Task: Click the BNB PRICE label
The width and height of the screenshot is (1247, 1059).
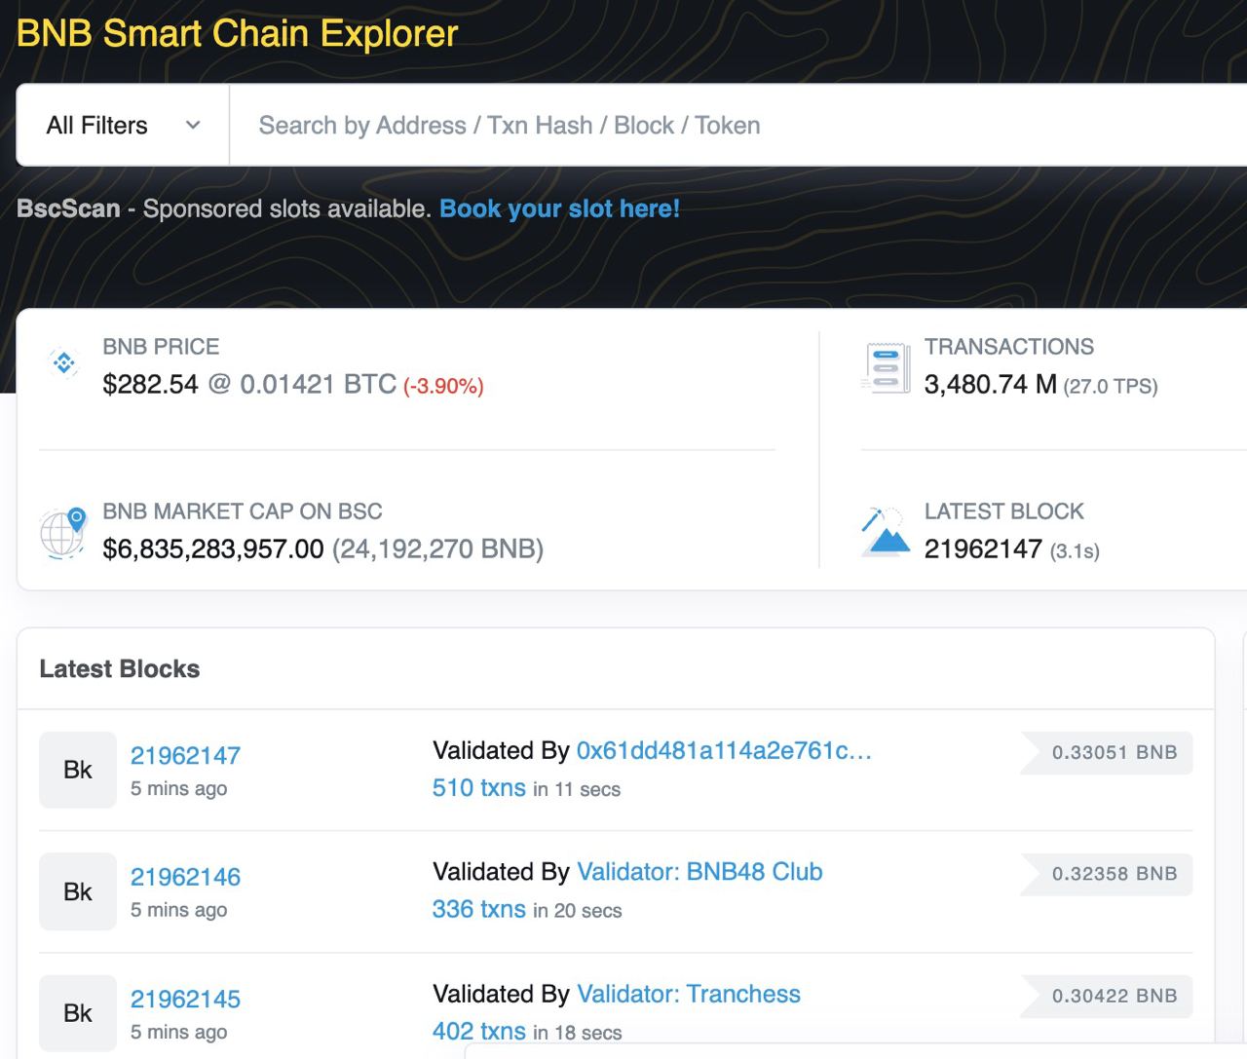Action: coord(161,347)
